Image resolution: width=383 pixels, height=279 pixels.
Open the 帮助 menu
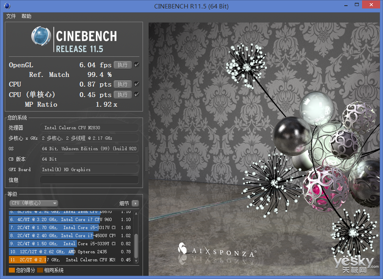click(x=27, y=17)
